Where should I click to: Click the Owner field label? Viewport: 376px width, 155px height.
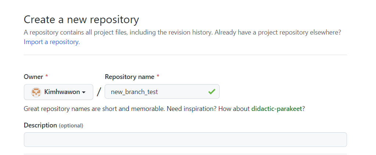tap(33, 77)
